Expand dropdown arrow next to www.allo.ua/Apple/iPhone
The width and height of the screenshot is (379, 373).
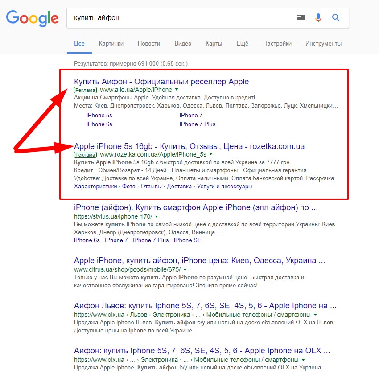click(x=177, y=90)
